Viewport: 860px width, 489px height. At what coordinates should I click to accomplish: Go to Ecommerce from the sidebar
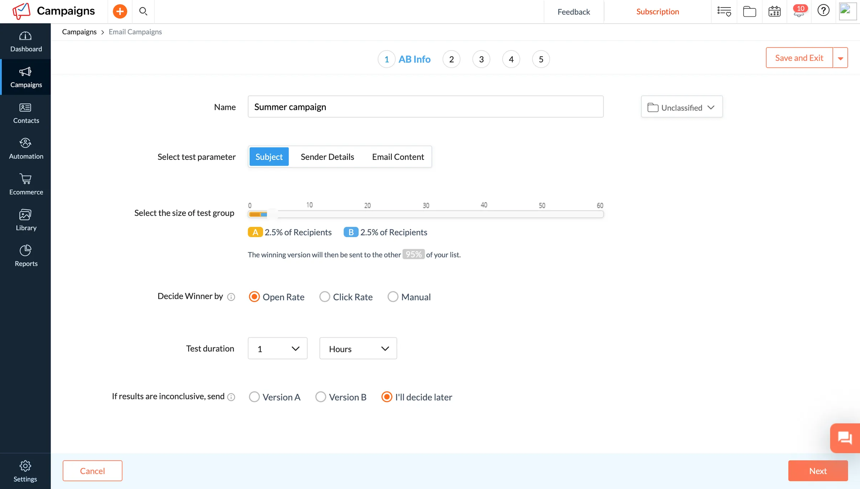tap(25, 184)
